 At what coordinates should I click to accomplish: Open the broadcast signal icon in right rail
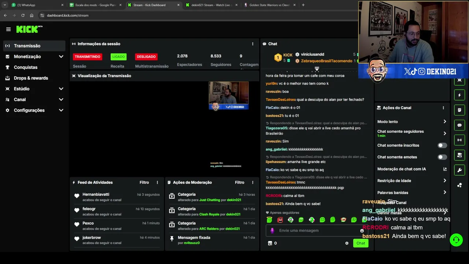click(459, 140)
